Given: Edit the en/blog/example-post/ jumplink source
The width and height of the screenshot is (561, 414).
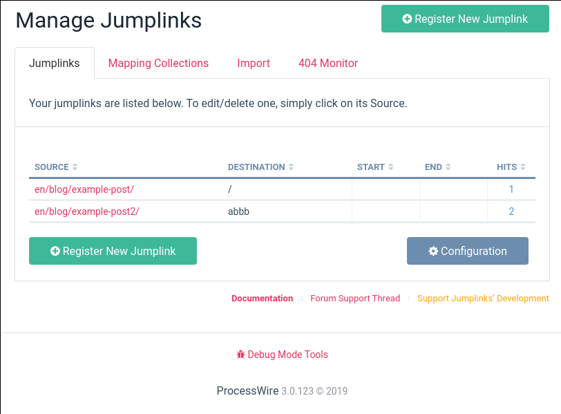Looking at the screenshot, I should click(84, 189).
